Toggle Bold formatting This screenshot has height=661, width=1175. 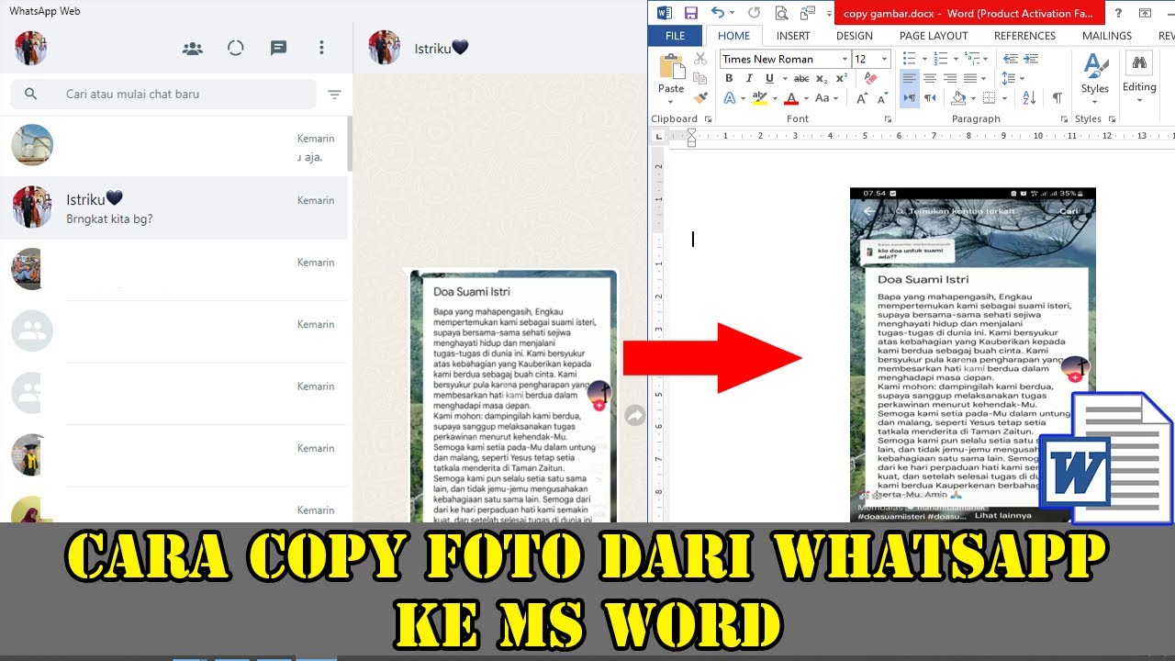(729, 79)
